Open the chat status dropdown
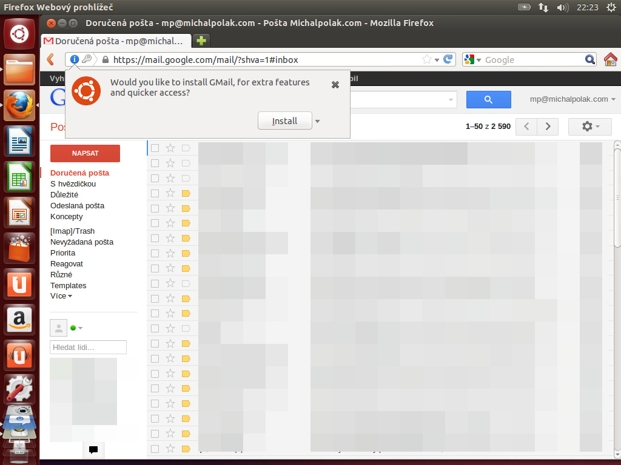 tap(76, 328)
